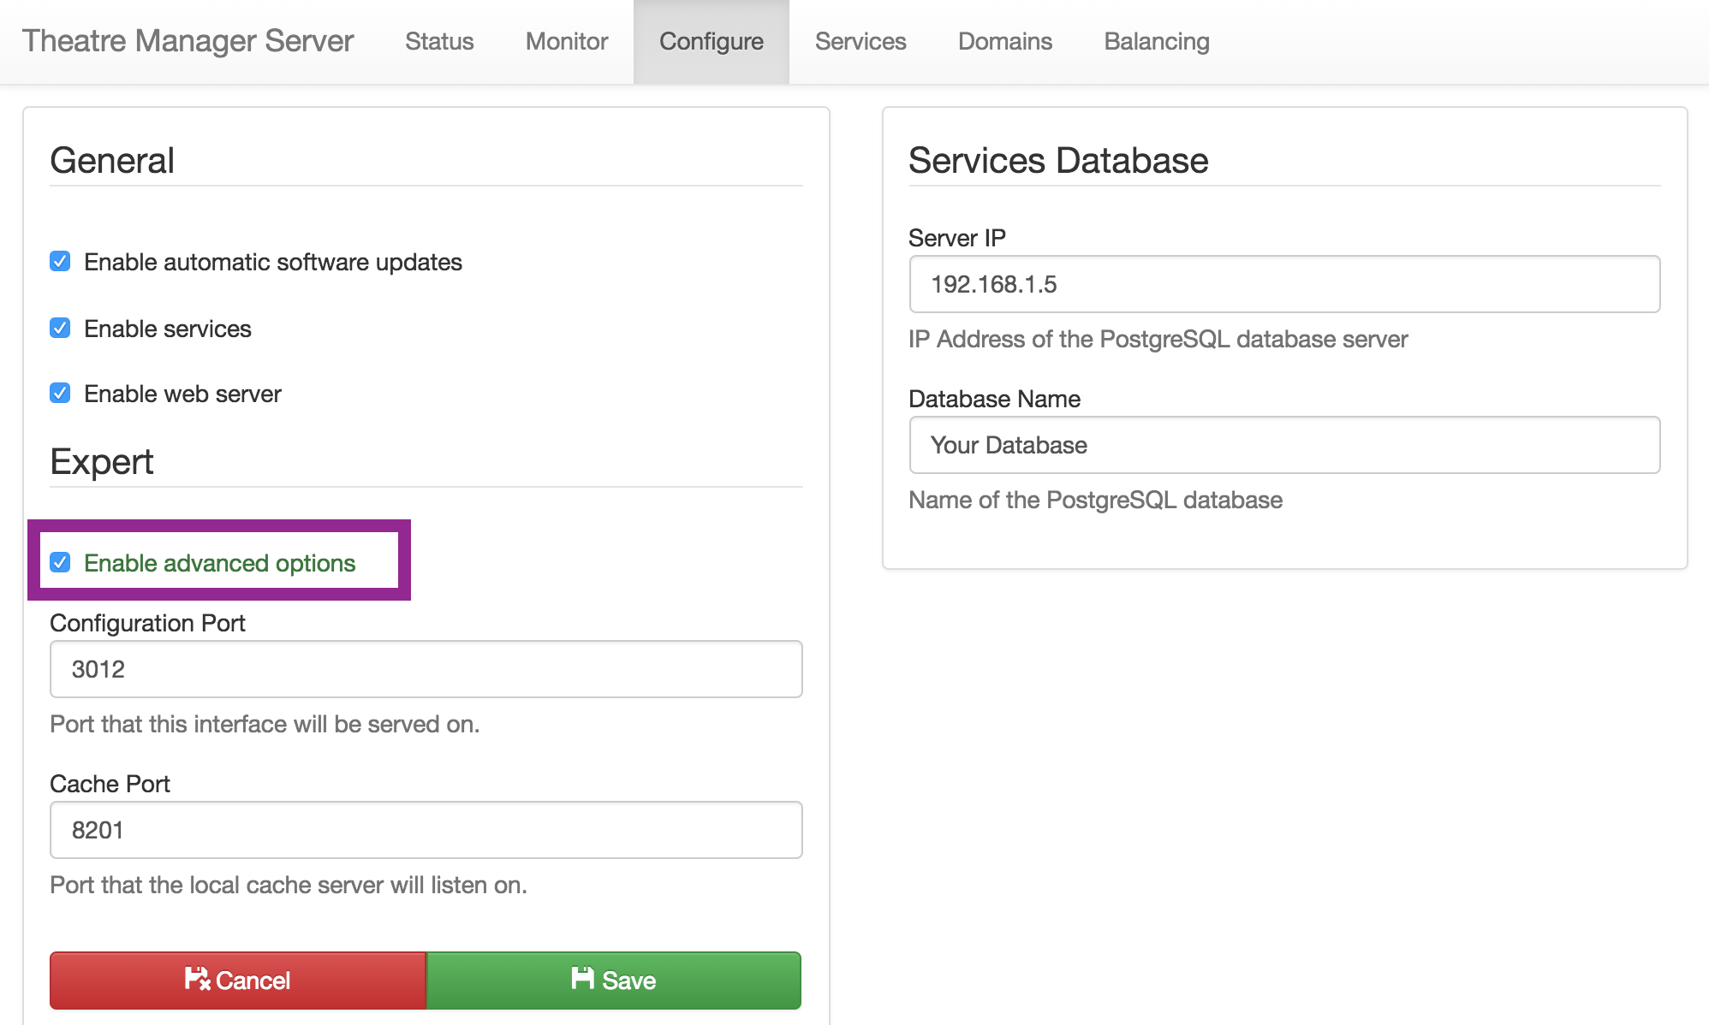The image size is (1709, 1025).
Task: Click the green Save button
Action: pyautogui.click(x=614, y=981)
